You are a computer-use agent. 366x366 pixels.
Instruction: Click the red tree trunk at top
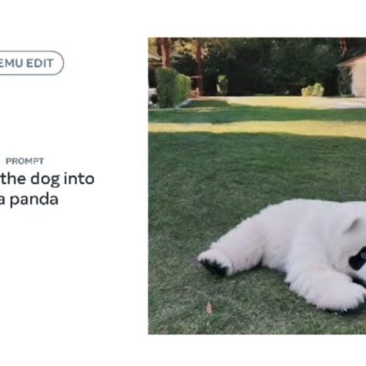(x=166, y=52)
